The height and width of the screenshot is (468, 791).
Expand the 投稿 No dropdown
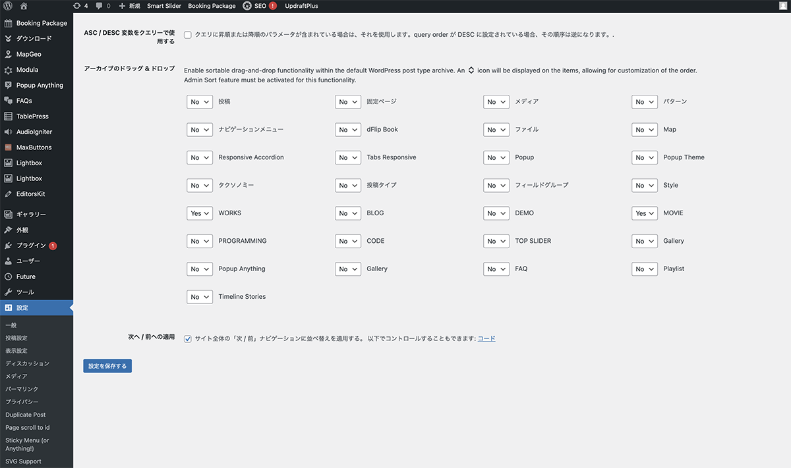coord(199,102)
